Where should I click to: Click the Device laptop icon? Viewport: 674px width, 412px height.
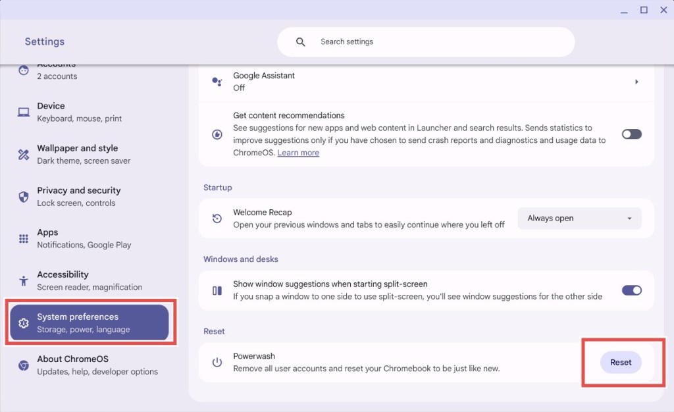coord(24,112)
